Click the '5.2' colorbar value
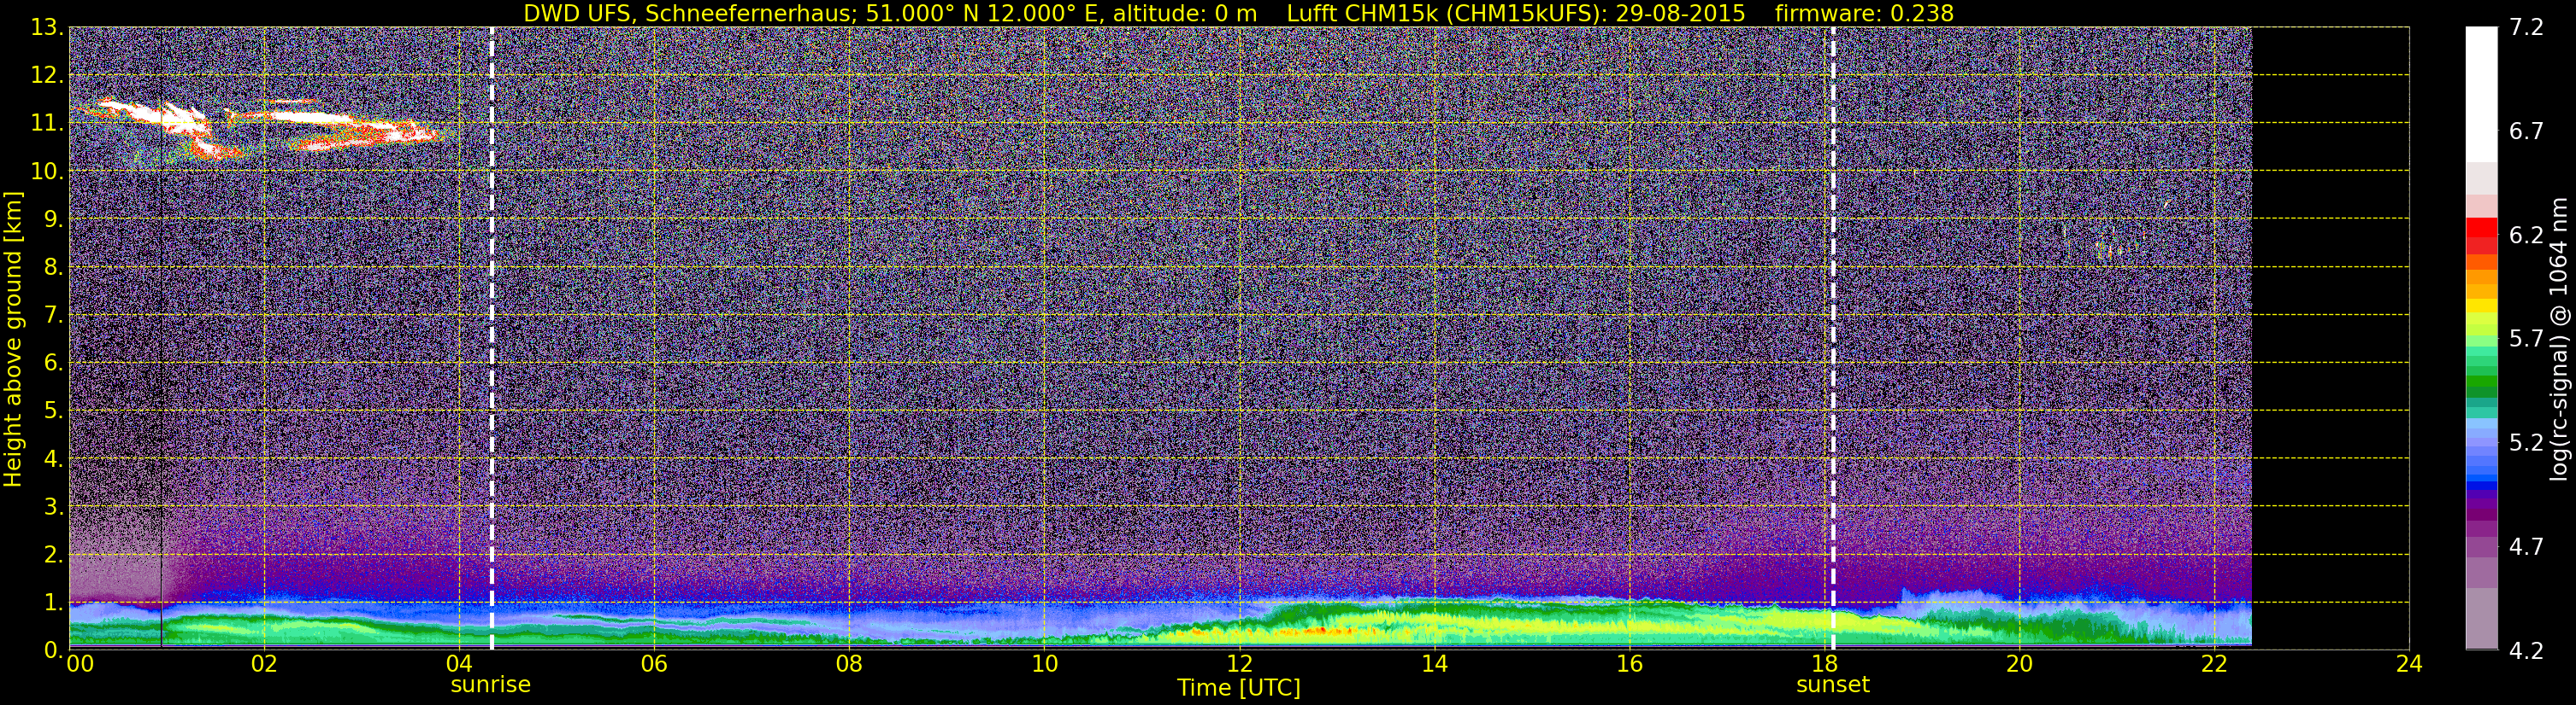The width and height of the screenshot is (2576, 705). click(x=2526, y=442)
